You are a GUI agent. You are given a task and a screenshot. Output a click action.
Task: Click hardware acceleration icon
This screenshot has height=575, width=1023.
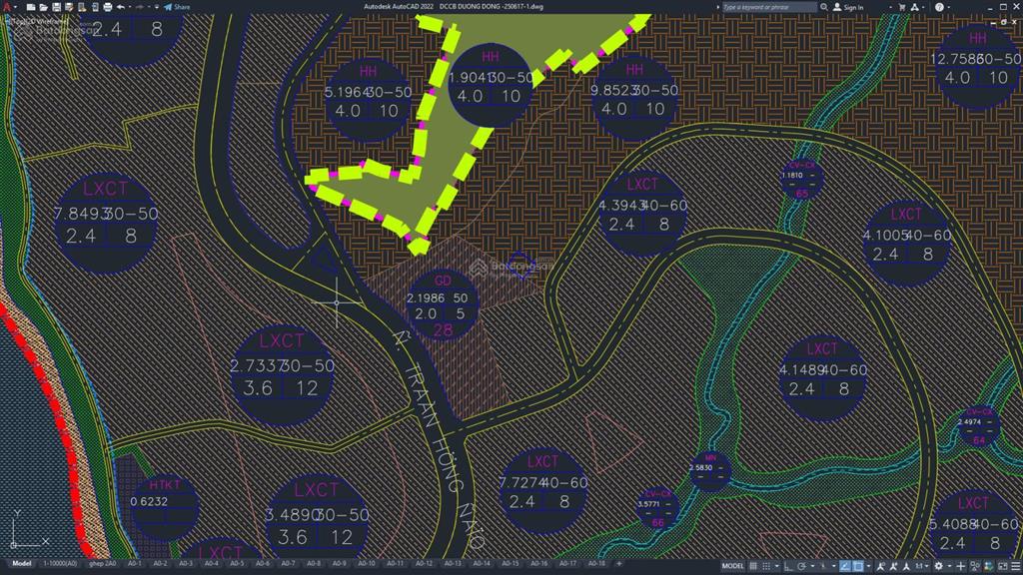tap(988, 567)
